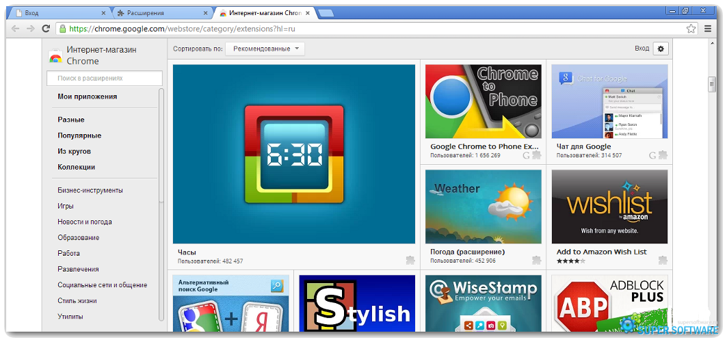The width and height of the screenshot is (727, 342).
Task: Click the Add to Amazon Wish List title
Action: (x=601, y=252)
